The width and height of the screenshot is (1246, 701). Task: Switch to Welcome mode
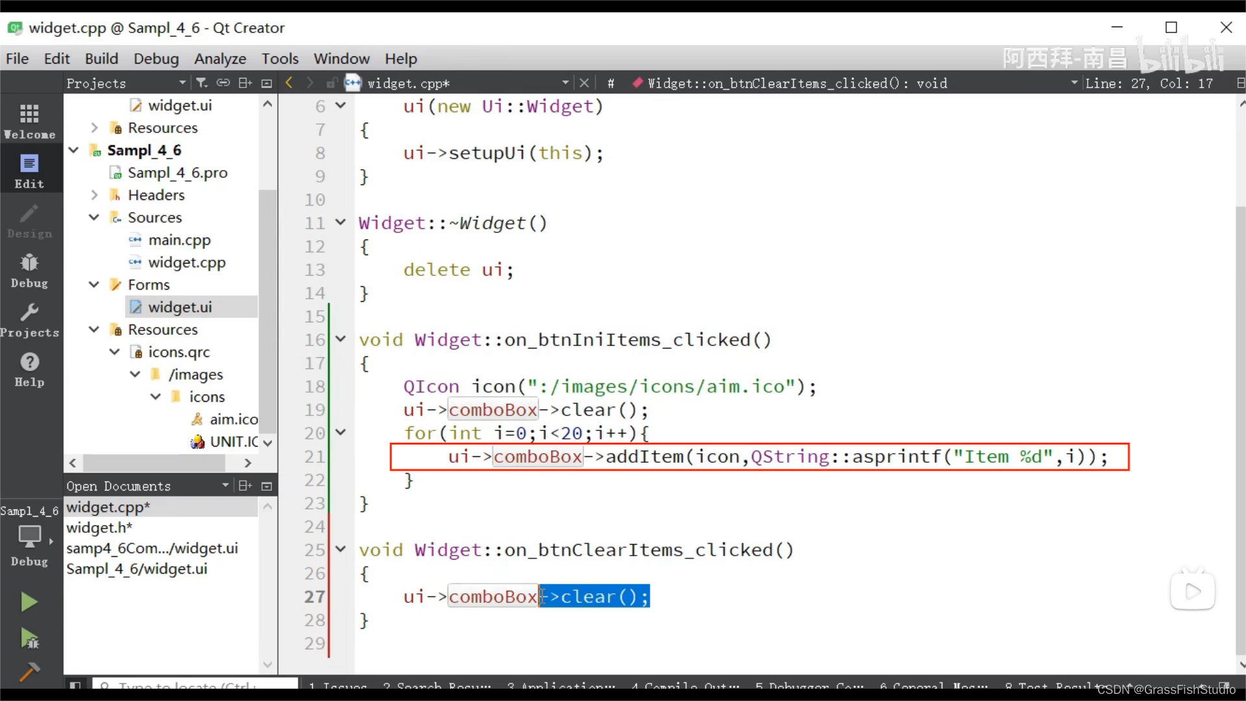29,121
